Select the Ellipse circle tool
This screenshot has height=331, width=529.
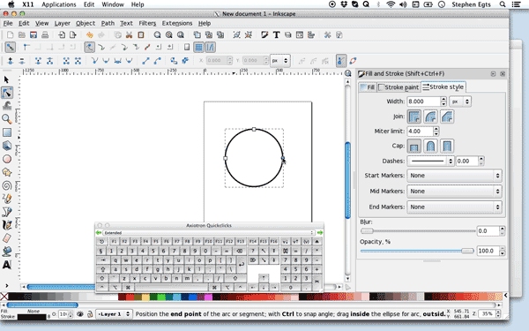point(7,159)
